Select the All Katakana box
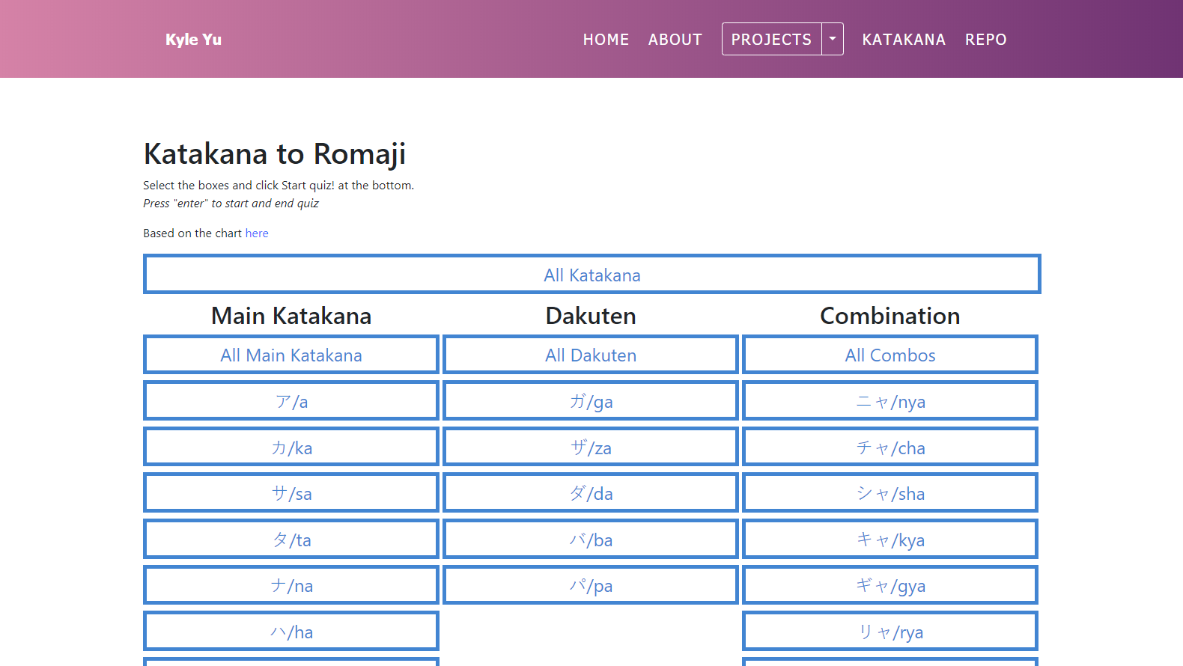Screen dimensions: 1183x666 pyautogui.click(x=591, y=275)
